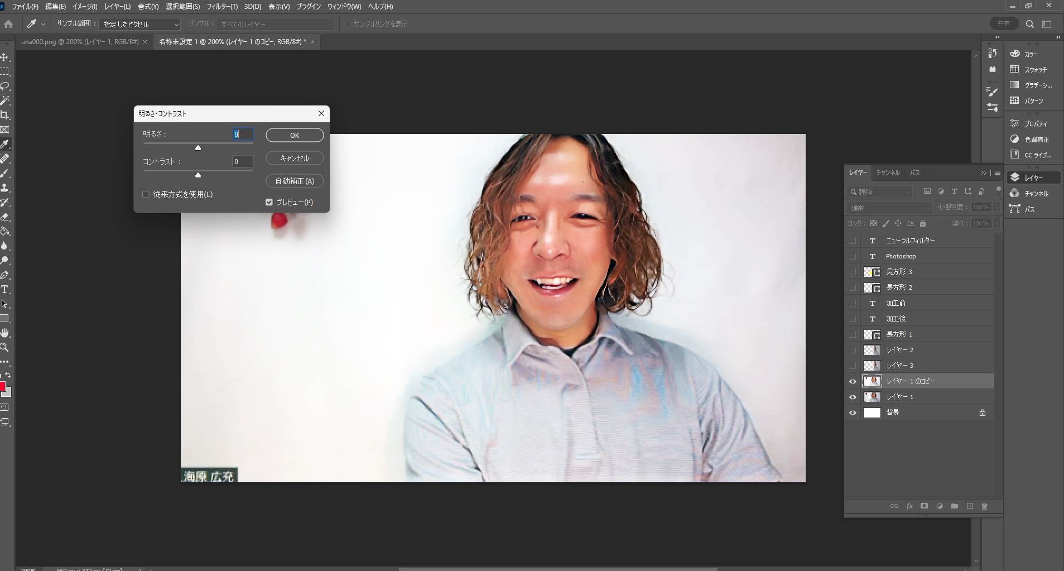This screenshot has width=1064, height=571.
Task: Select the Magic Wand tool
Action: click(x=4, y=101)
